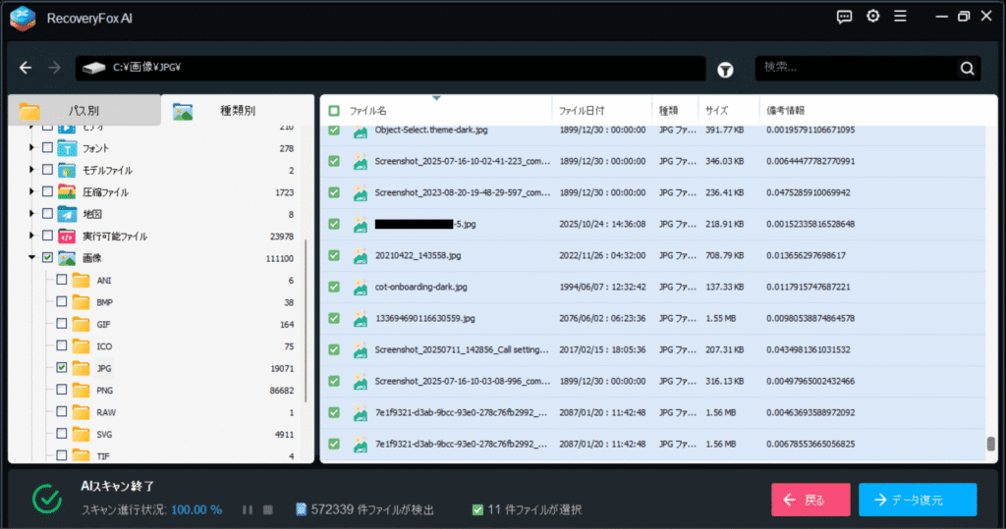The image size is (1006, 529).
Task: Click the 戻る button
Action: (810, 500)
